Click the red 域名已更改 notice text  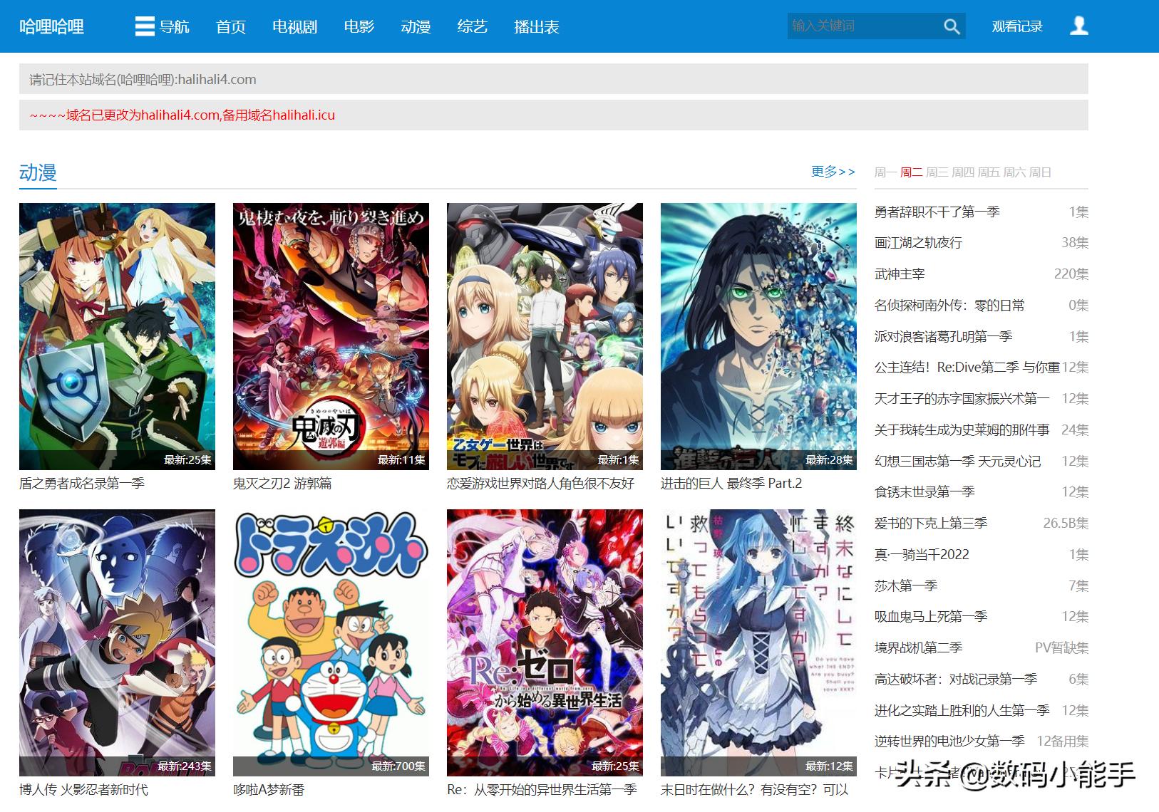(182, 115)
